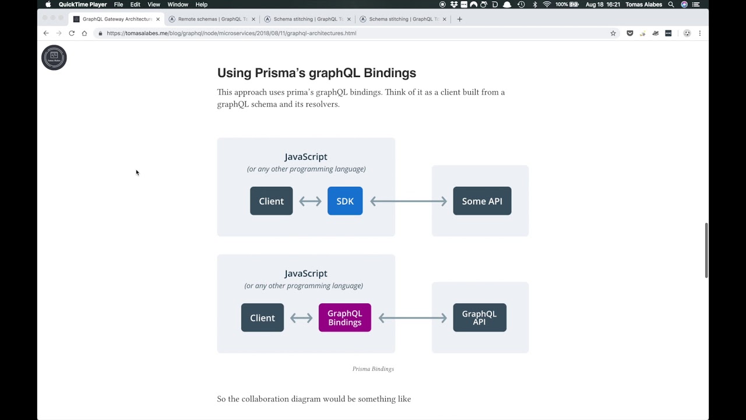The height and width of the screenshot is (420, 746).
Task: Open the Chrome three-dot menu
Action: click(700, 33)
